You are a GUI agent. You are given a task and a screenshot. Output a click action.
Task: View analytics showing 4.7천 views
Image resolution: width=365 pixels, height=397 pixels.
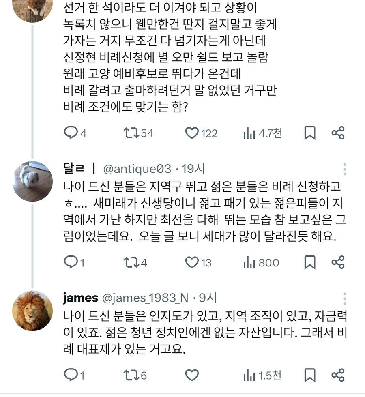point(249,131)
